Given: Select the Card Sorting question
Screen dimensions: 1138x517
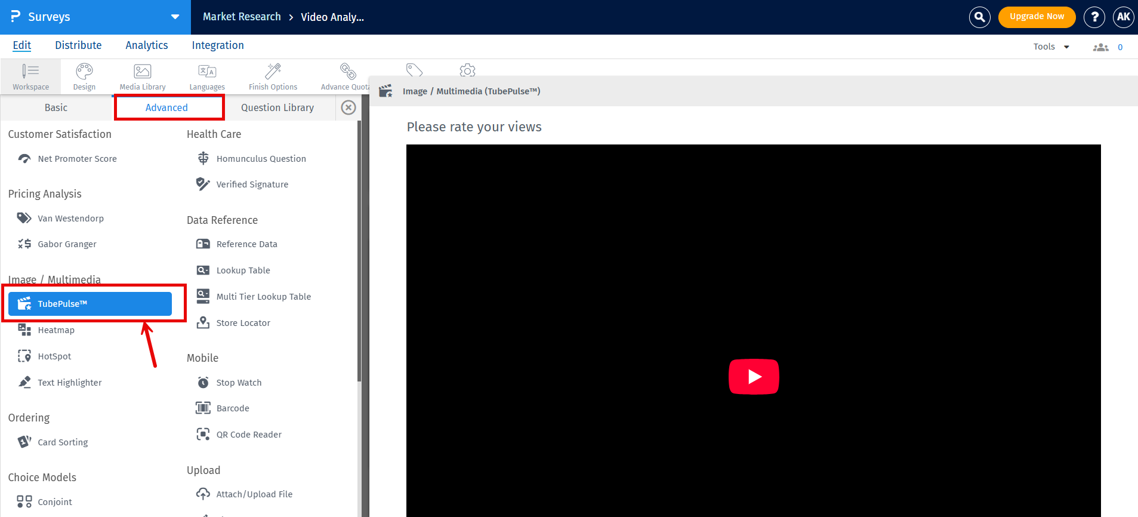Looking at the screenshot, I should 63,442.
